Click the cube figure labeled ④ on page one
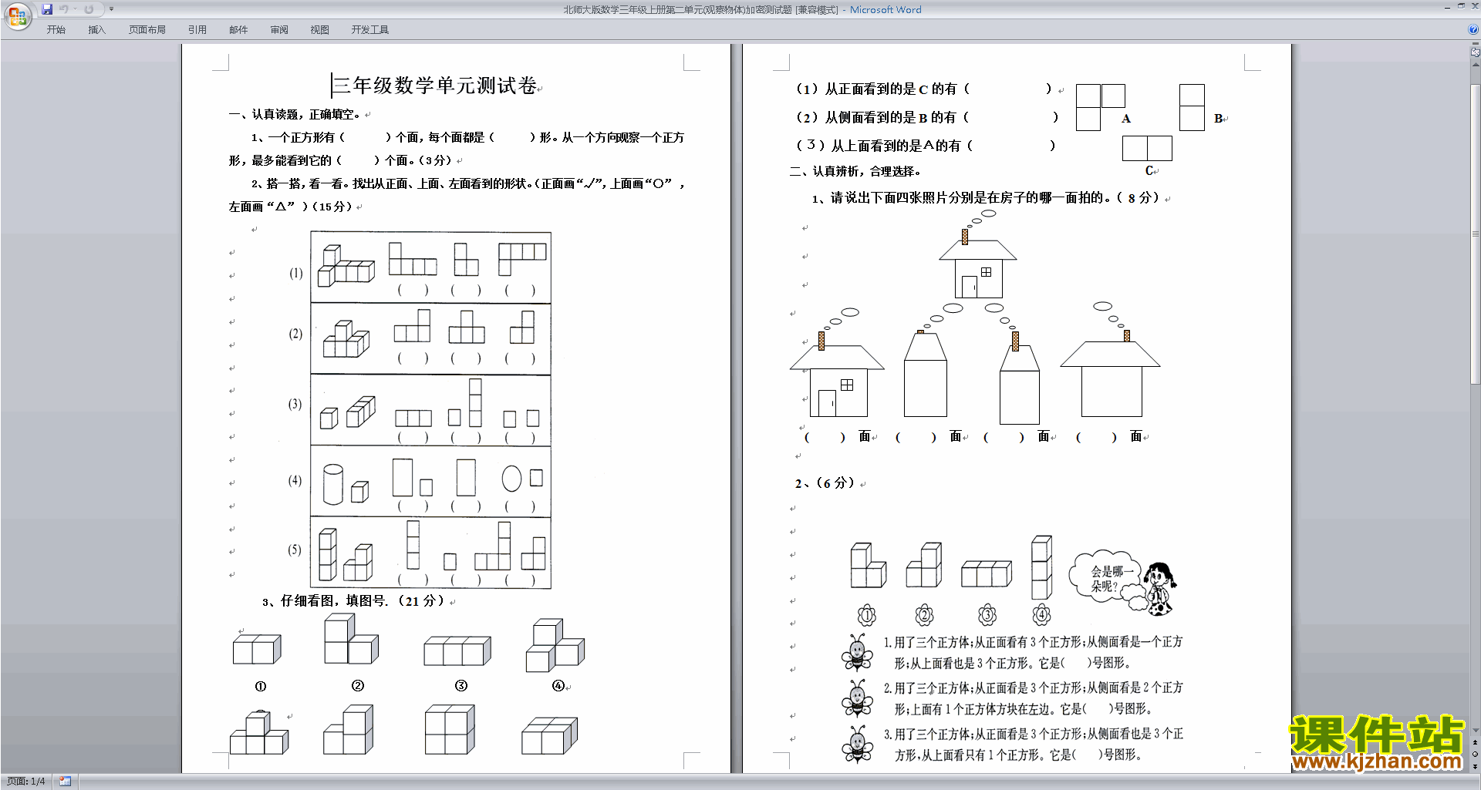 click(x=555, y=645)
